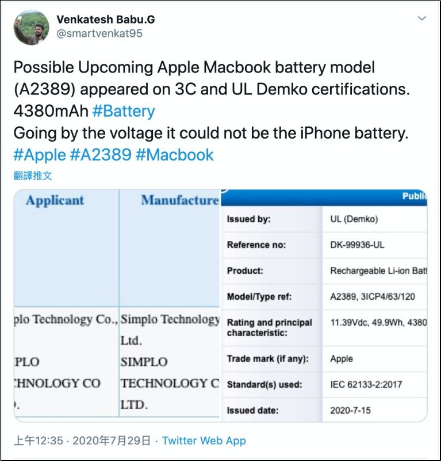Click the 'Trade mark' Apple row
The height and width of the screenshot is (461, 441).
point(325,359)
